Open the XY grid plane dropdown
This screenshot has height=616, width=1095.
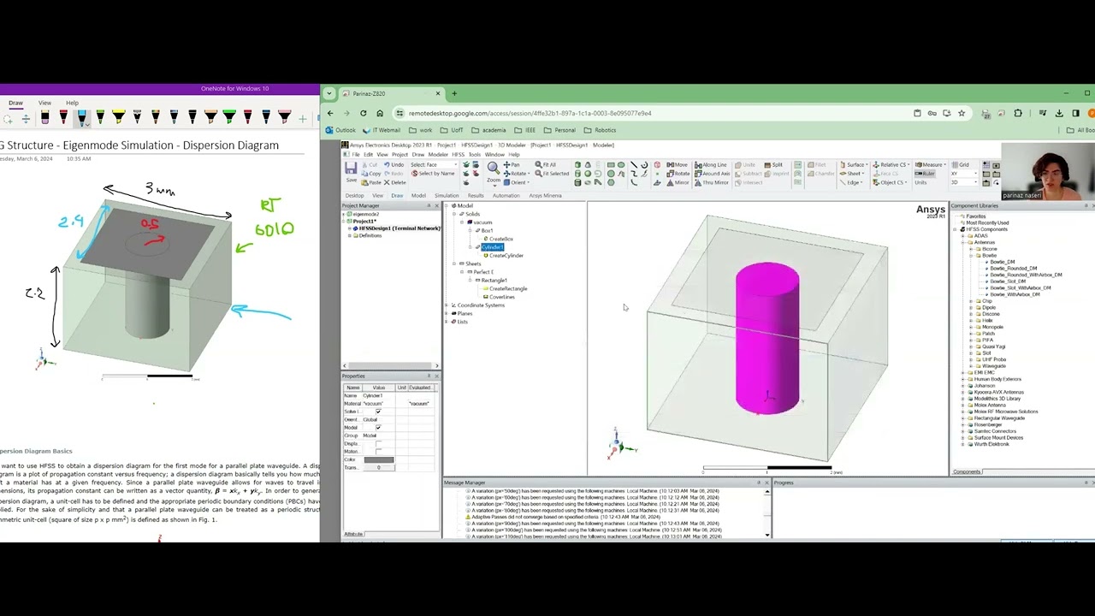coord(963,174)
